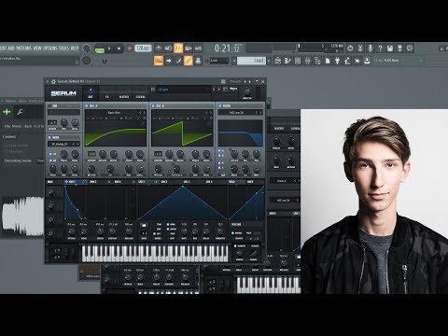Toggle the FILTER enable switch

220,106
